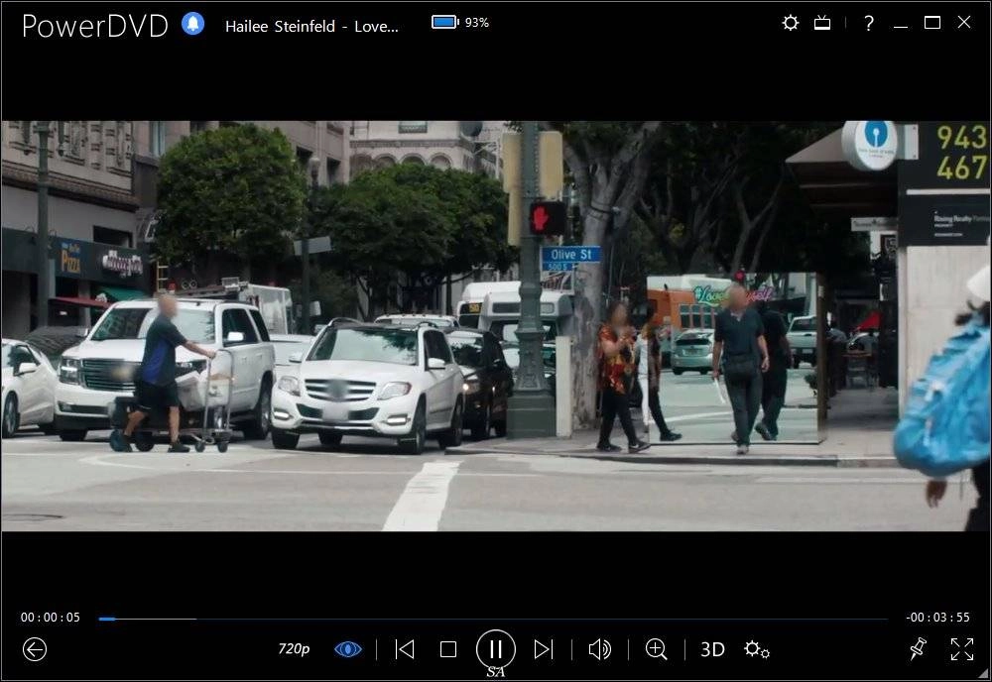Maximize the PowerDVD window
The image size is (992, 682).
[x=931, y=23]
